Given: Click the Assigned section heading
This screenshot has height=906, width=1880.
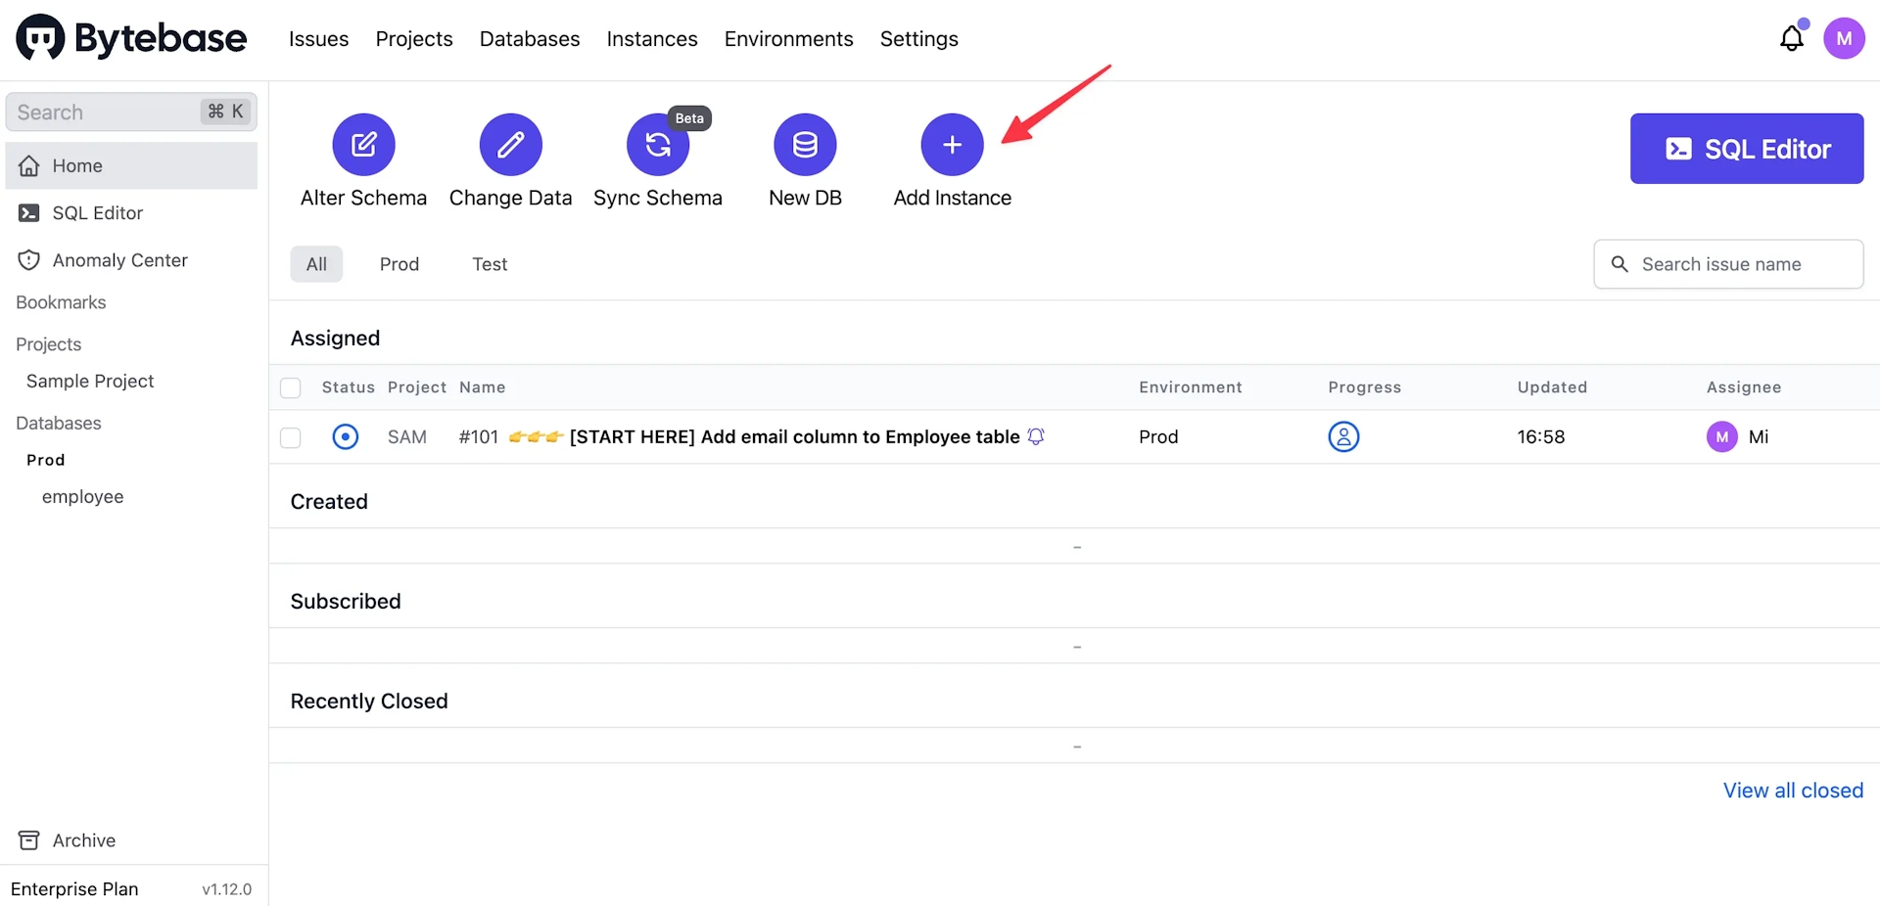Looking at the screenshot, I should [335, 339].
